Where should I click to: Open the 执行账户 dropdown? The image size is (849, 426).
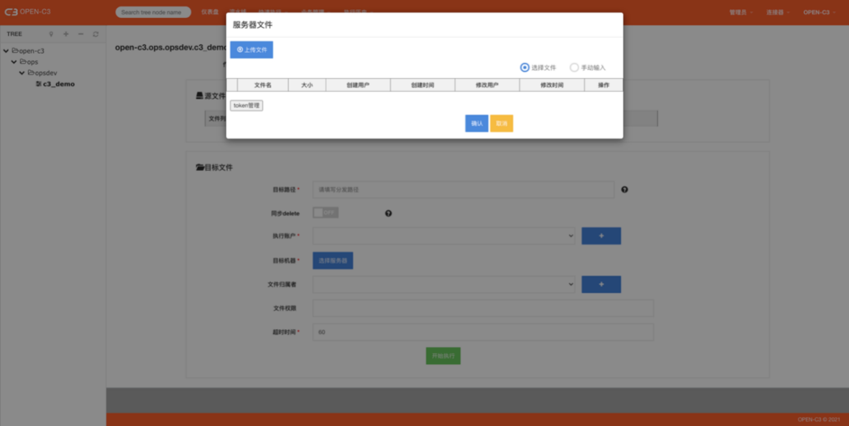click(x=443, y=236)
